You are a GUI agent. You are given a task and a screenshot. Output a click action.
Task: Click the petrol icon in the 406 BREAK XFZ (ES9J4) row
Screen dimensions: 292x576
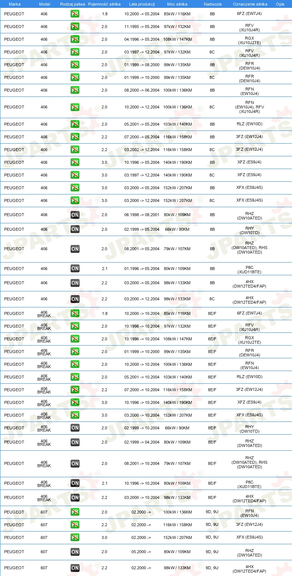pos(75,402)
